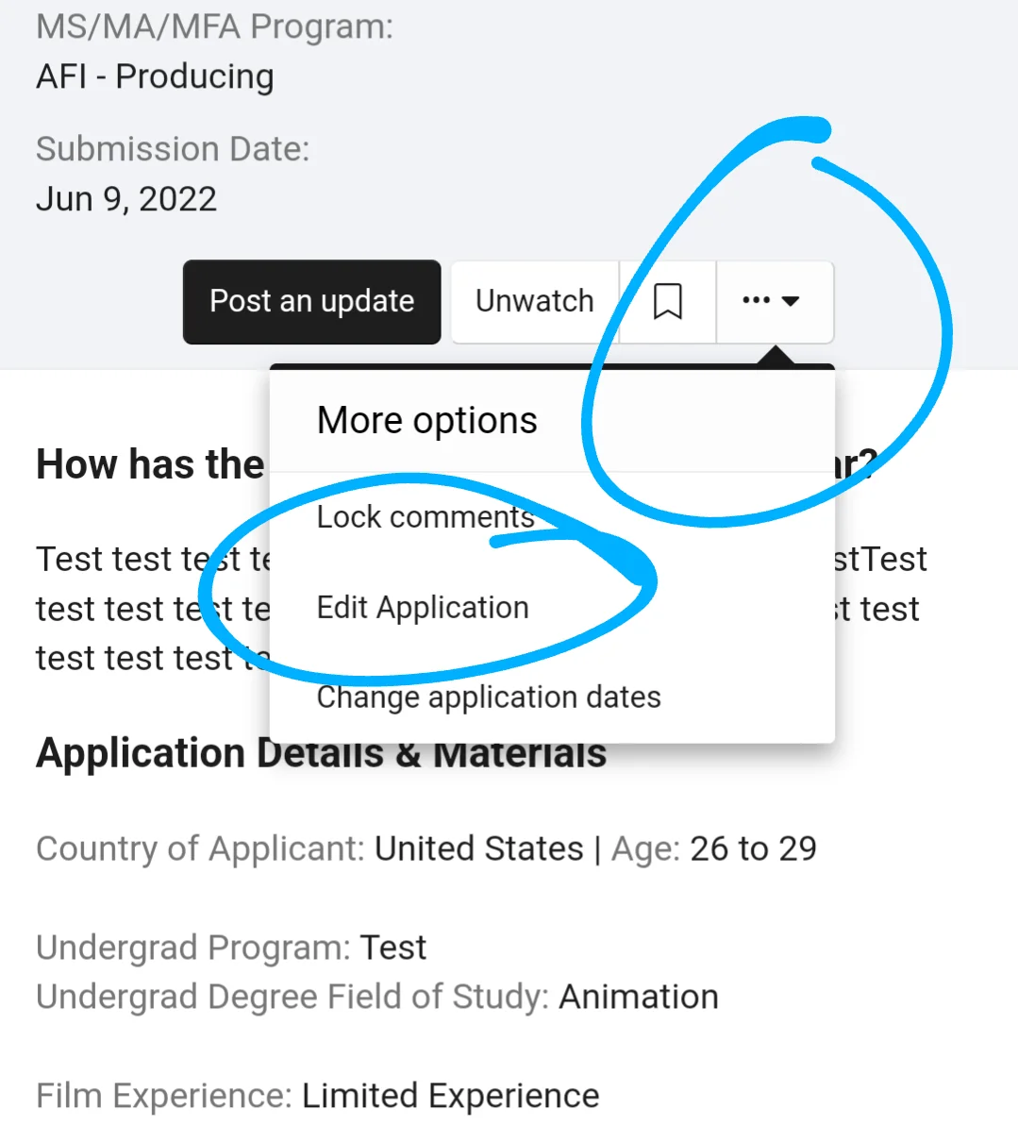
Task: Click the Post an update button
Action: click(311, 302)
